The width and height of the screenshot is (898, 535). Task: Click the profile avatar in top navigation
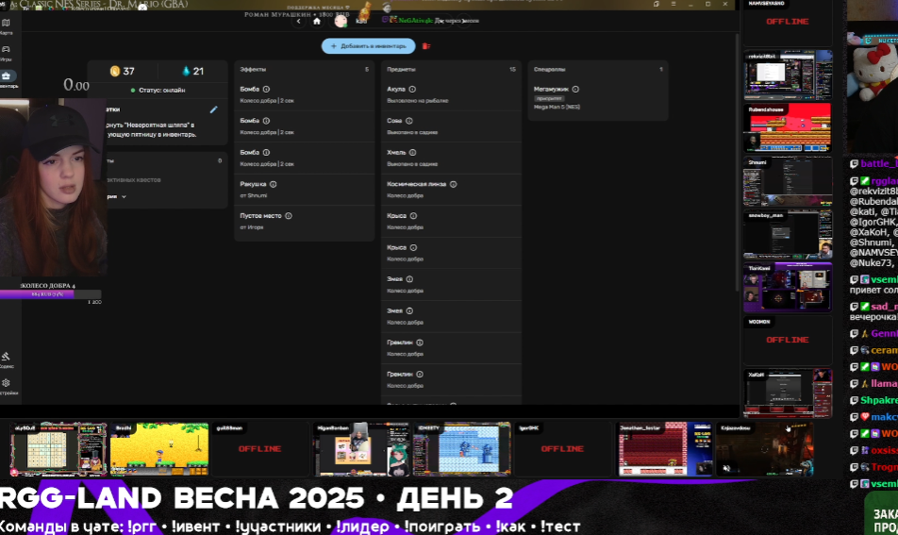click(x=341, y=21)
